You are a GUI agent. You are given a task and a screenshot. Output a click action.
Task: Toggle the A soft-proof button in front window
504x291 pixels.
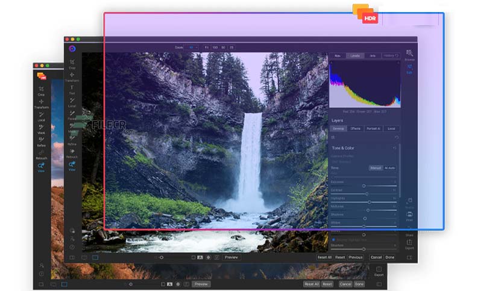200,257
